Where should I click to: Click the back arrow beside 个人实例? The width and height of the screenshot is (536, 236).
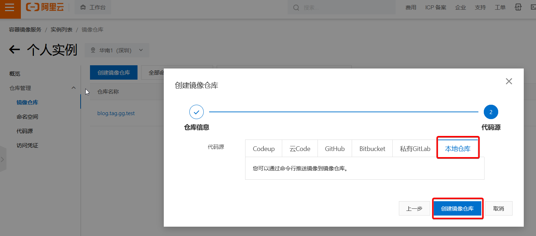(14, 50)
